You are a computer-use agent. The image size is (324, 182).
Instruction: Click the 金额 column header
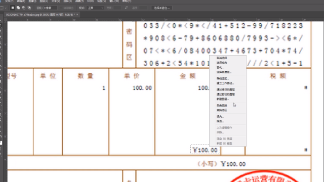point(188,76)
